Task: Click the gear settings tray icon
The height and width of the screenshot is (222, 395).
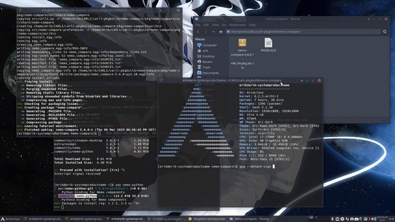Action: [342, 219]
